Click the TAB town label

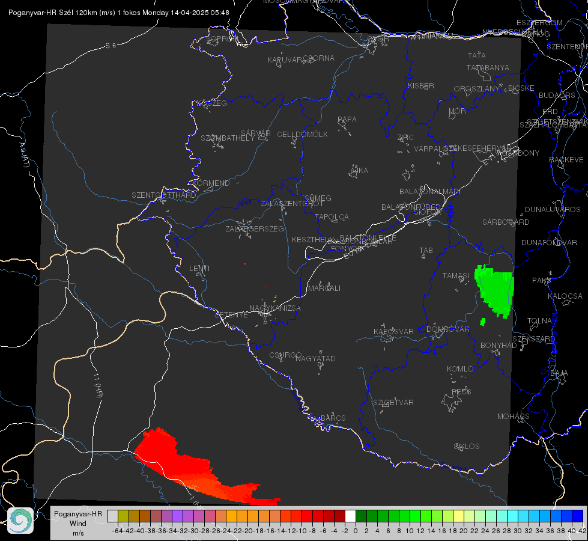(x=426, y=251)
